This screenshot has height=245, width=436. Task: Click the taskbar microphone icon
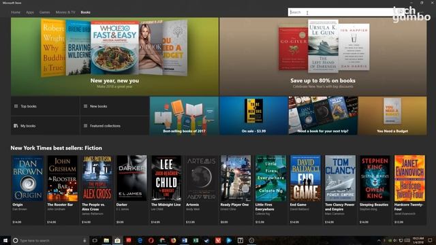[84, 240]
